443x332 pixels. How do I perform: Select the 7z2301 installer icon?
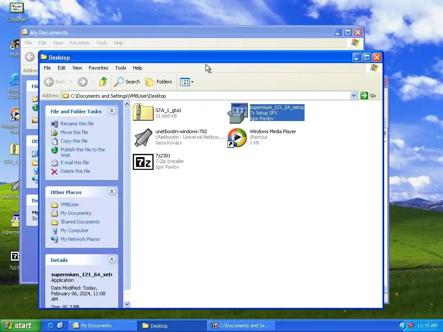tap(143, 162)
